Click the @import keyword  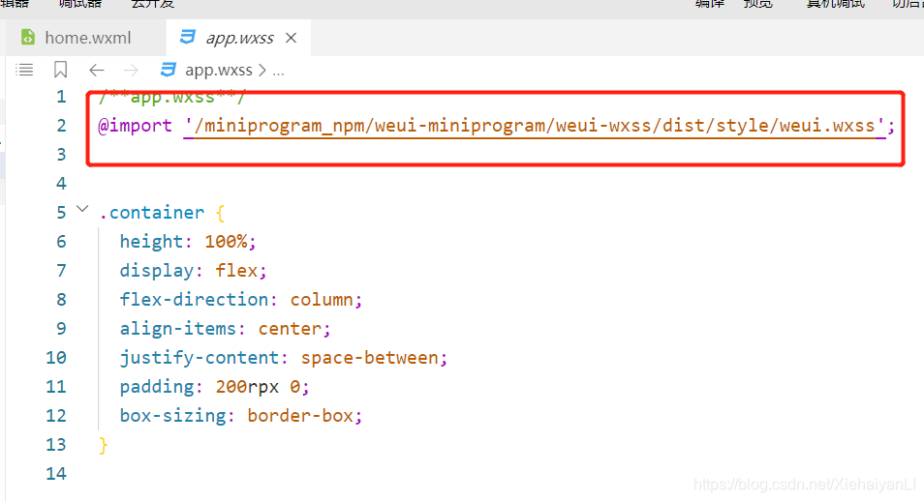tap(135, 126)
